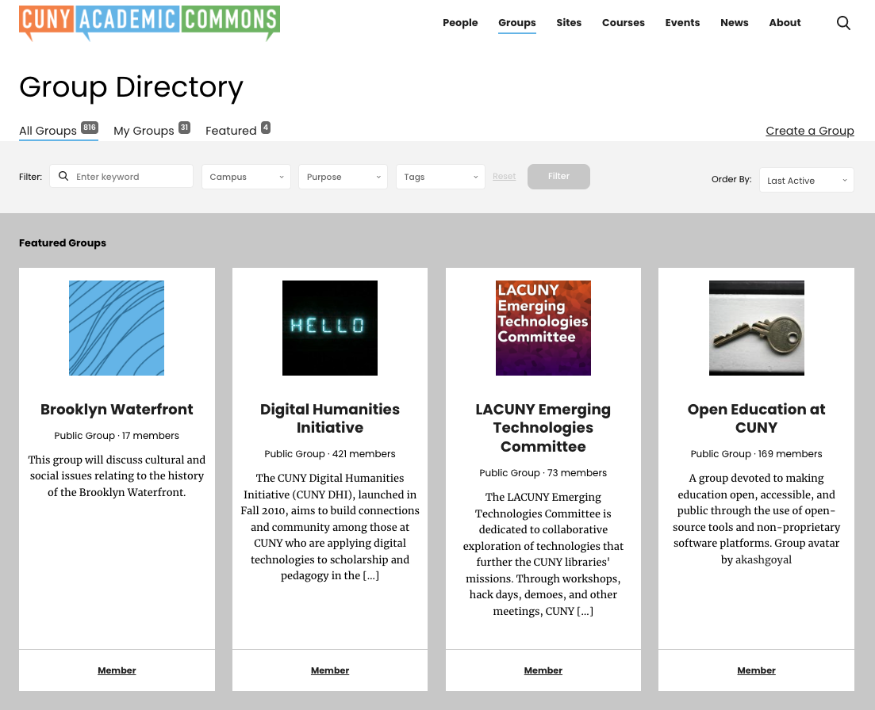875x710 pixels.
Task: Click the CUNY Academic Commons logo
Action: click(x=150, y=24)
